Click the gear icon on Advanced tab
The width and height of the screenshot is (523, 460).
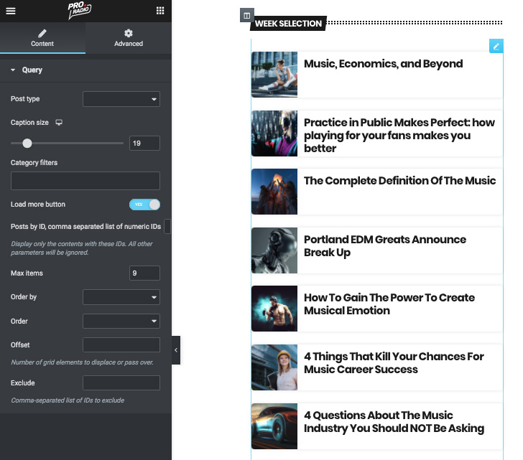(129, 33)
